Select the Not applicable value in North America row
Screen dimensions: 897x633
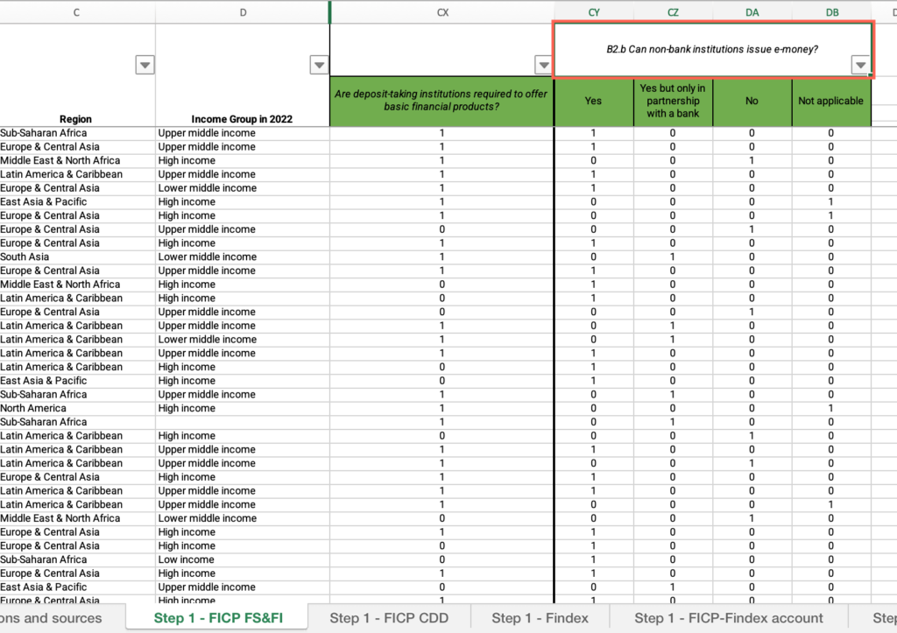point(831,408)
